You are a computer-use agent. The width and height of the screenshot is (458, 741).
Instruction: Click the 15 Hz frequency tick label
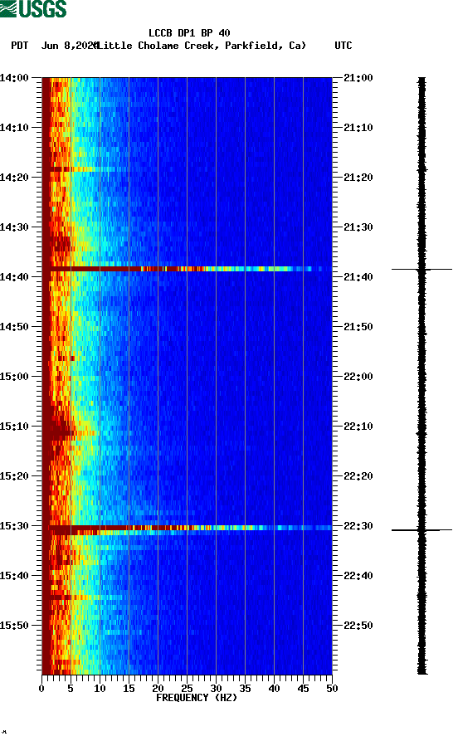pyautogui.click(x=129, y=689)
